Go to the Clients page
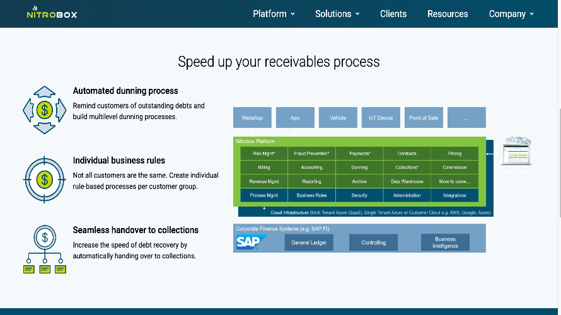Screen dimensions: 561x315 [393, 14]
